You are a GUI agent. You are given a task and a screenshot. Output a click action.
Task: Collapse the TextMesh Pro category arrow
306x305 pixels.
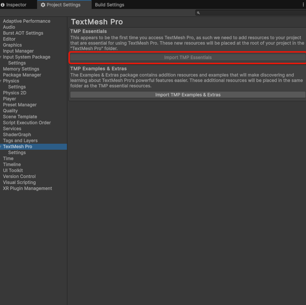[1, 147]
